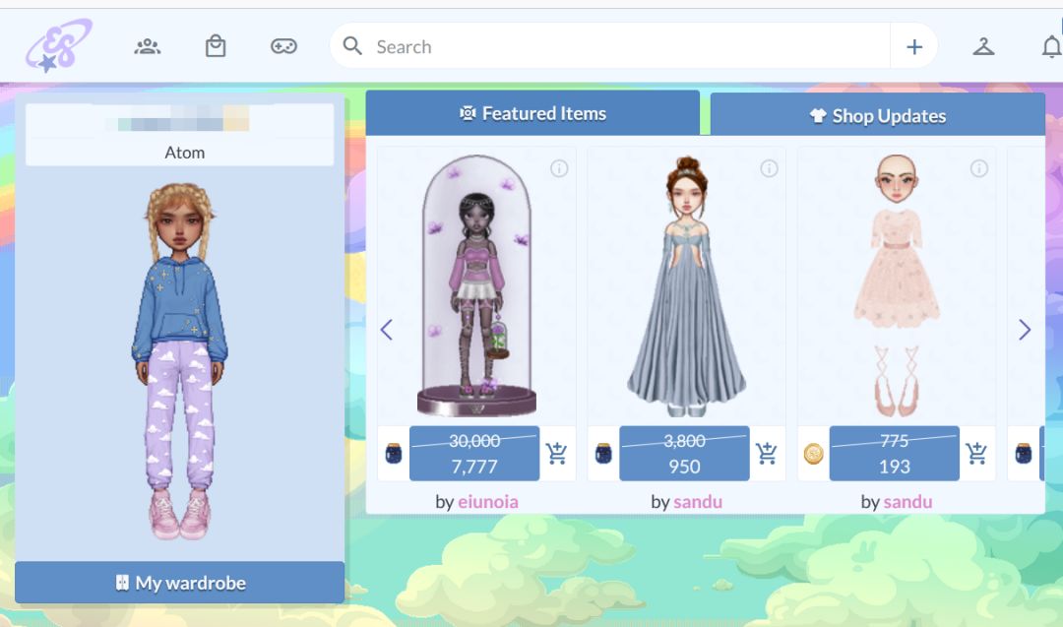Go to previous featured items
The width and height of the screenshot is (1063, 627).
(387, 330)
